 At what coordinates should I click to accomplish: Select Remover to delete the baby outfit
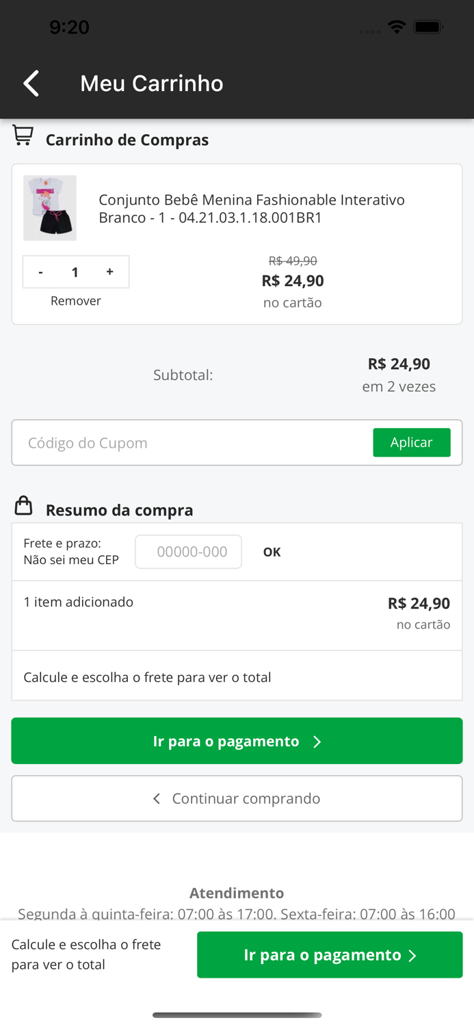click(x=75, y=300)
